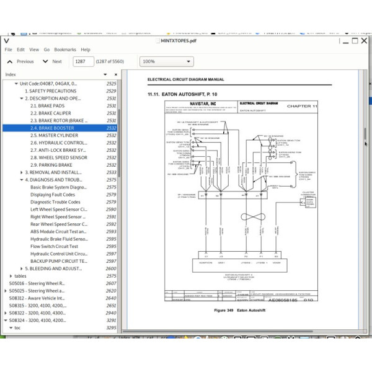
Task: Expand the S05025 Steering Wheel entry
Action: pos(6,291)
